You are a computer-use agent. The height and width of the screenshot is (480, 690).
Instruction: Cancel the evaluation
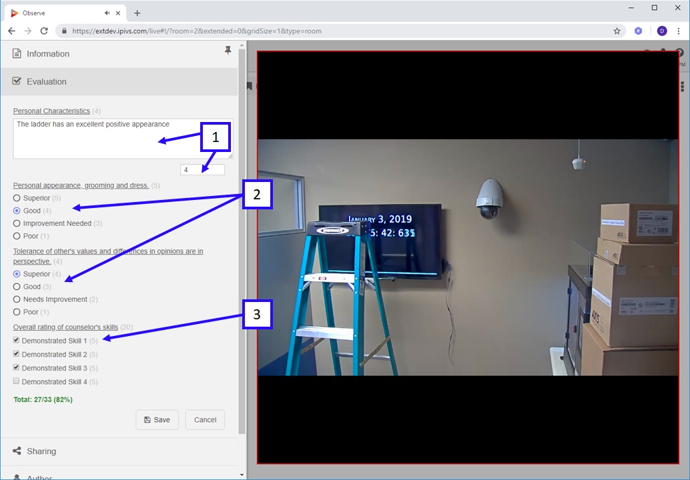[205, 420]
